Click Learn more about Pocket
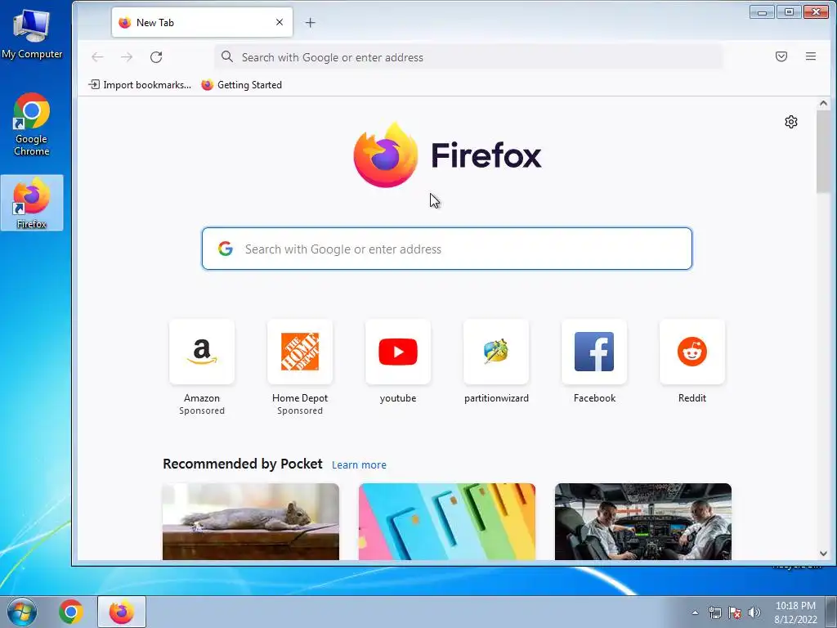 pyautogui.click(x=359, y=465)
